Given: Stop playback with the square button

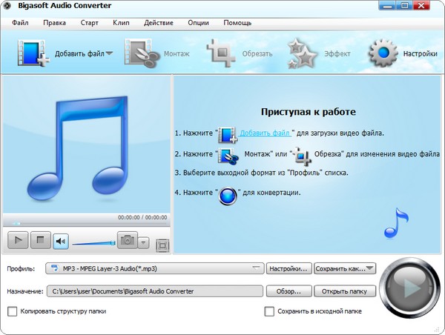Looking at the screenshot, I should click(x=40, y=240).
